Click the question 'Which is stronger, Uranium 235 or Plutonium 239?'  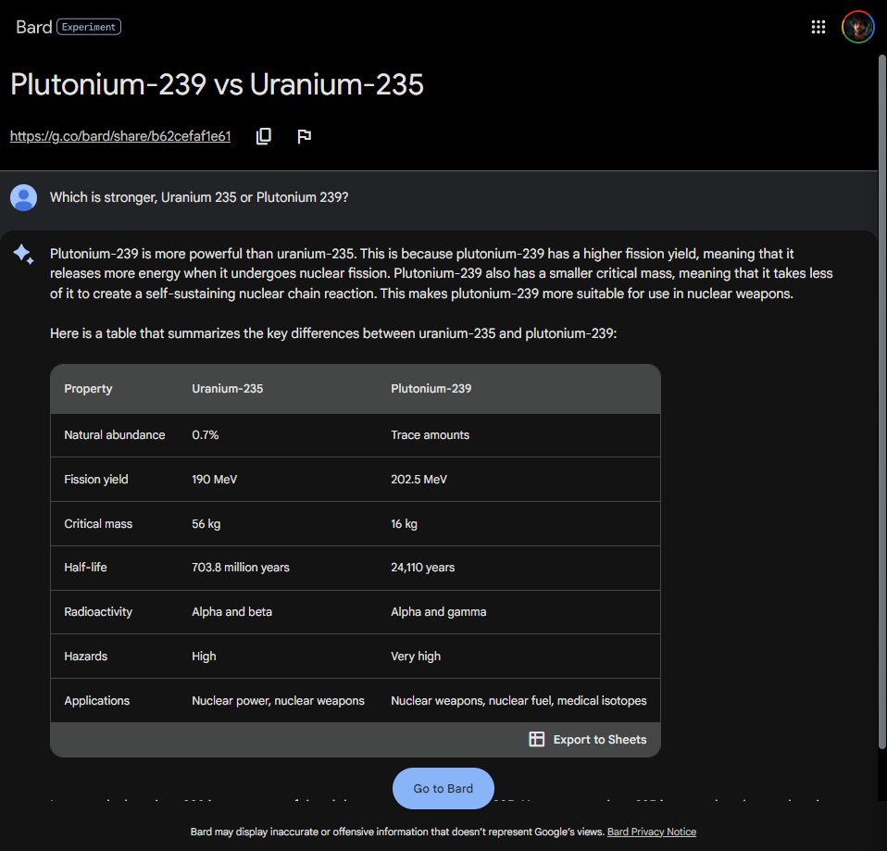pyautogui.click(x=199, y=197)
